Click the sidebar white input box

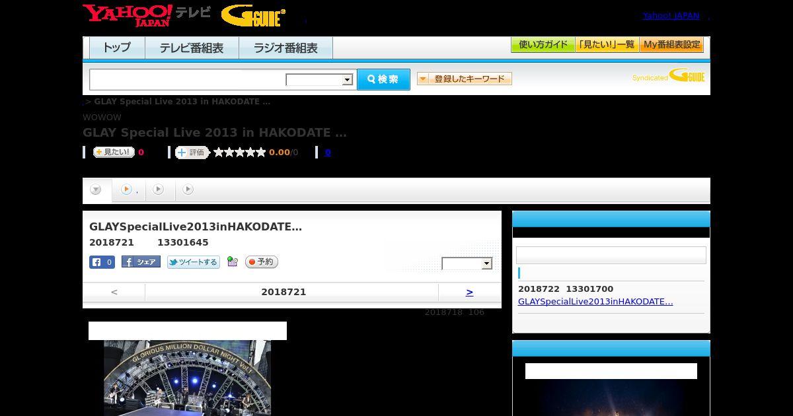tap(611, 256)
